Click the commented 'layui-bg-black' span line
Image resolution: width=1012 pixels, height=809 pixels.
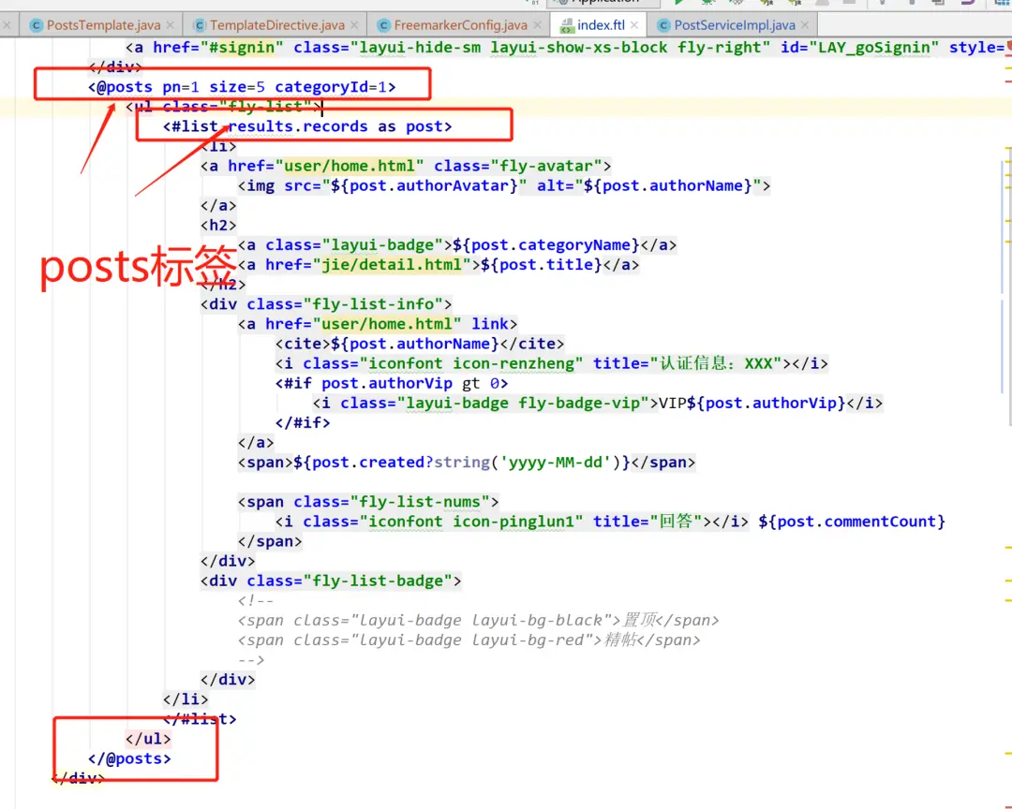478,621
